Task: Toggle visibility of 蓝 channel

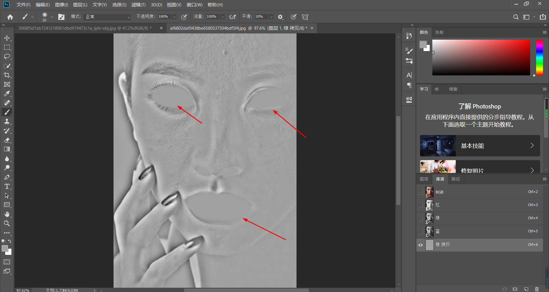Action: point(421,232)
